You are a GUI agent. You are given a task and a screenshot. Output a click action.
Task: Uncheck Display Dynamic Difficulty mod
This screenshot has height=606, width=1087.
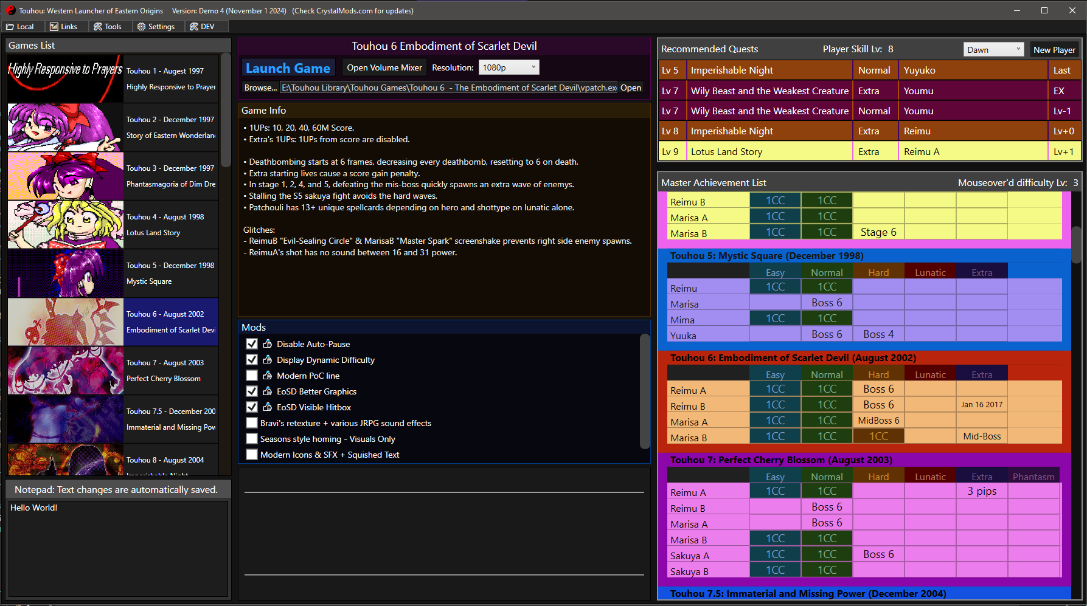(252, 360)
